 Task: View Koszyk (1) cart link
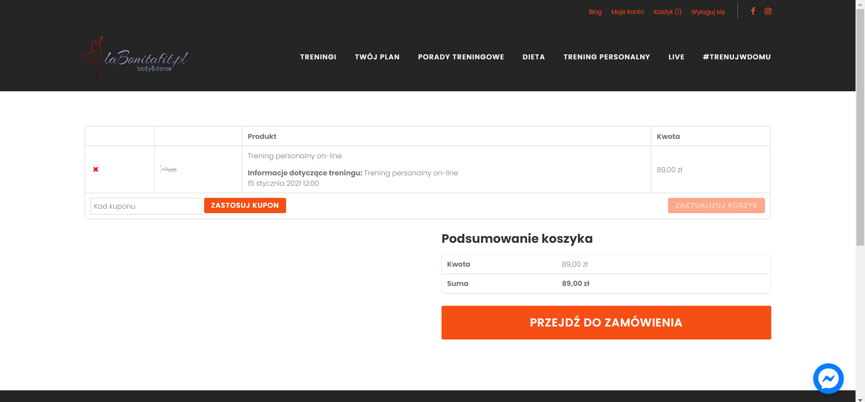667,12
